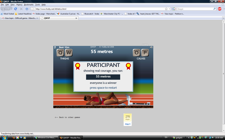Open 'Australian $ prices' bookmark
225x140 pixels.
coord(69,14)
